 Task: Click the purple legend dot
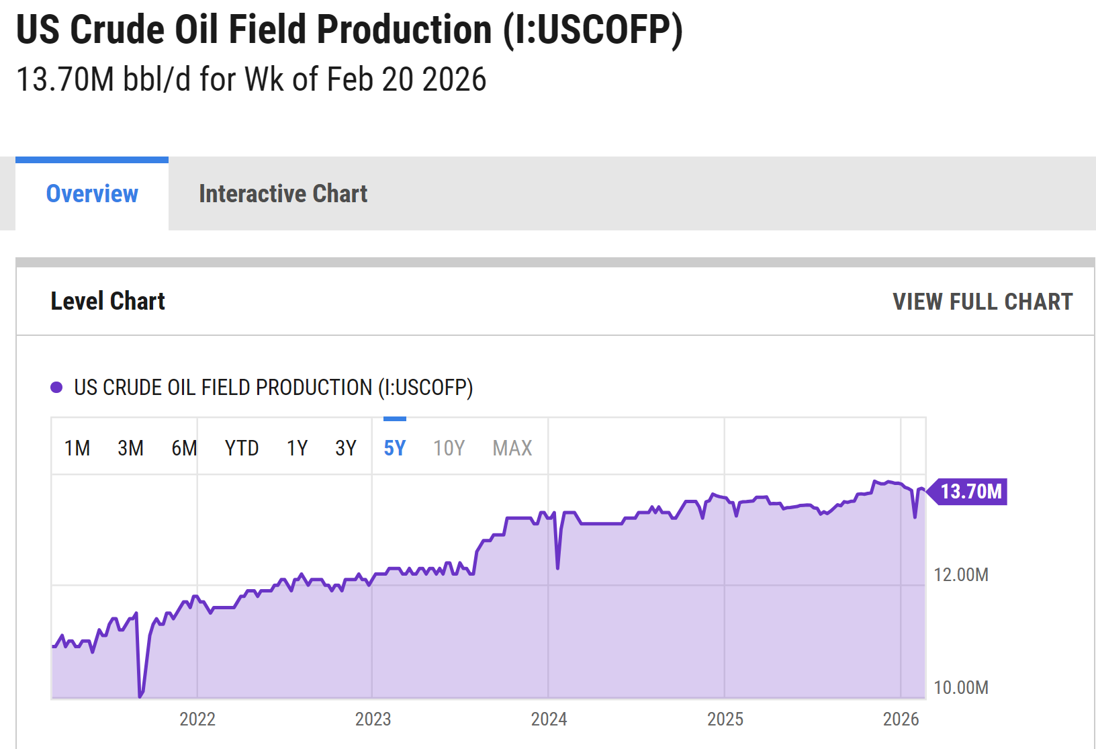pos(57,388)
